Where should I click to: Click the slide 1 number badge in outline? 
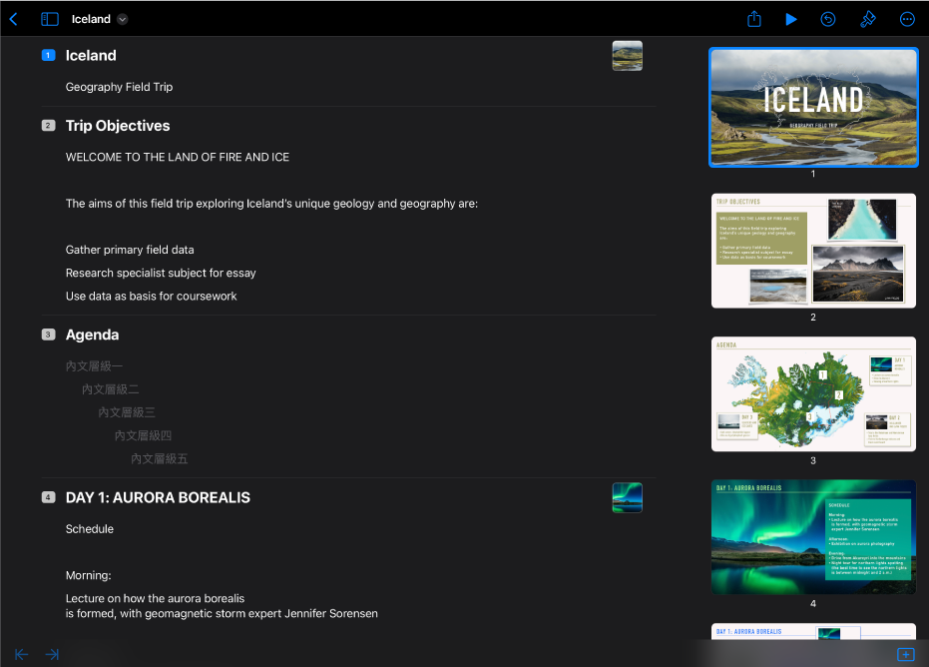coord(48,55)
